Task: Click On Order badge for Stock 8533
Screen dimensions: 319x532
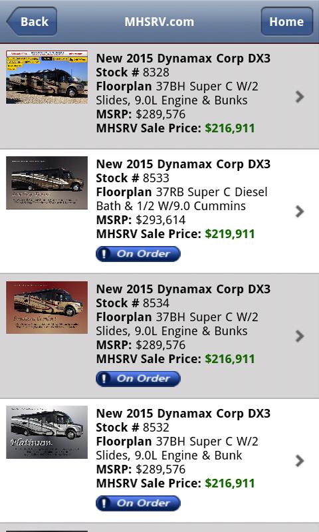Action: (138, 254)
